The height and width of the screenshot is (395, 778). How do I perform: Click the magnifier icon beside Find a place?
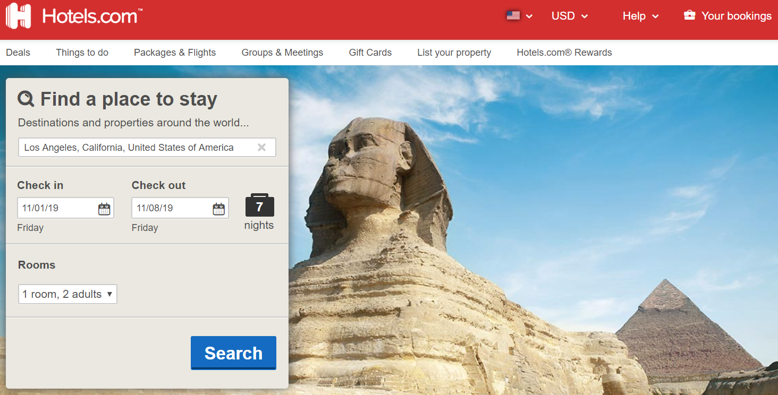(x=26, y=99)
